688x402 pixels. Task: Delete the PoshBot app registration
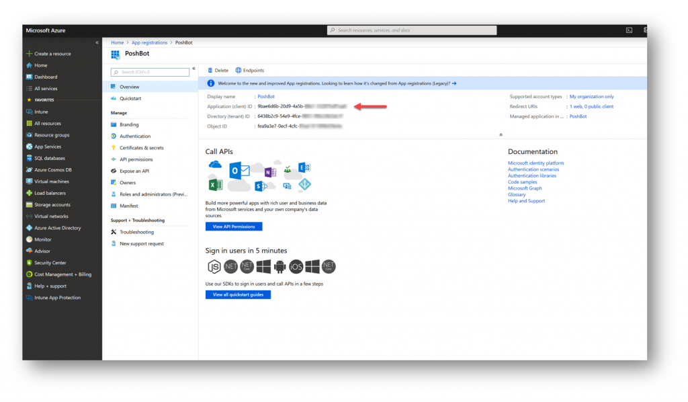pyautogui.click(x=218, y=70)
